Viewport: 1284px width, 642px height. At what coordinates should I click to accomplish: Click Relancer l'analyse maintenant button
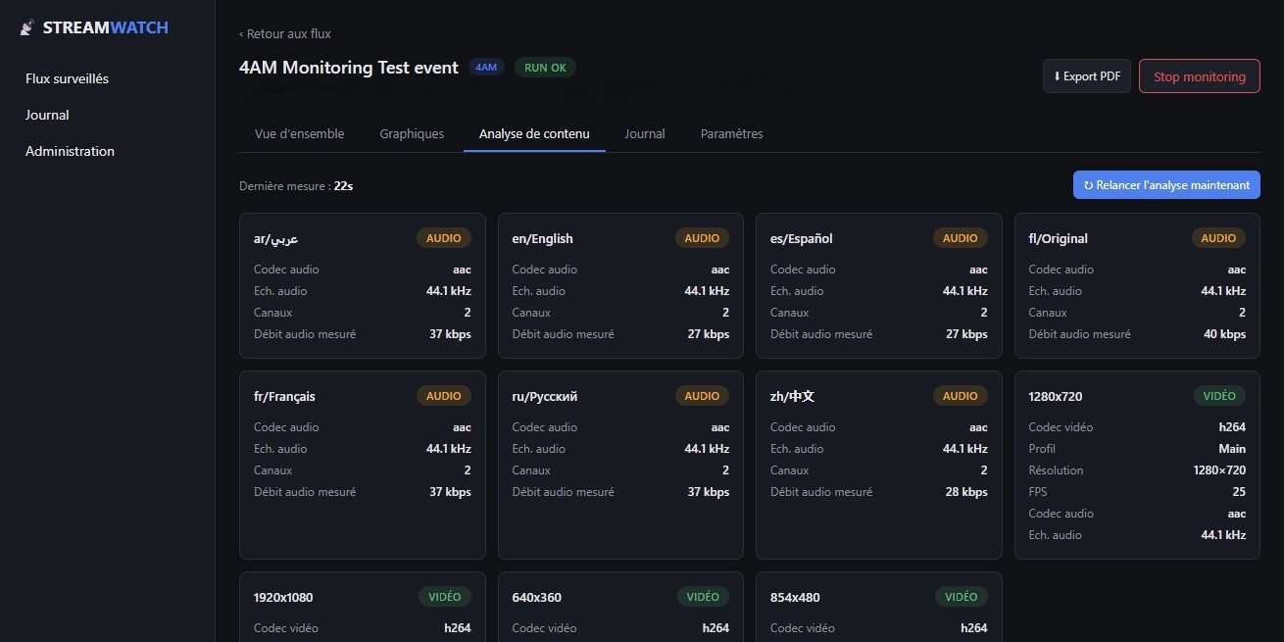(x=1166, y=185)
